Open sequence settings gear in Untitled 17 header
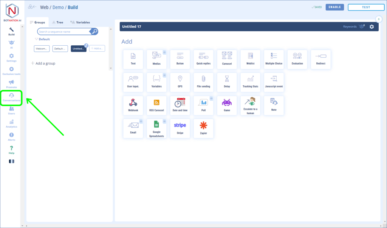387x228 pixels. (x=372, y=27)
